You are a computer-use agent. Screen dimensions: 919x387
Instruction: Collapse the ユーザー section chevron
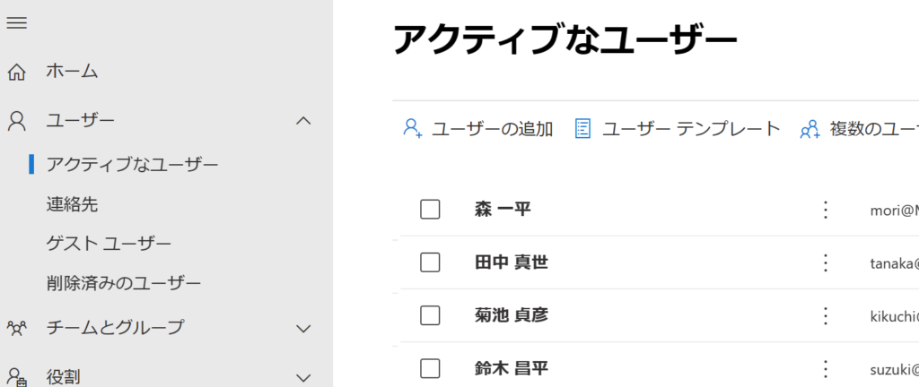pos(303,120)
